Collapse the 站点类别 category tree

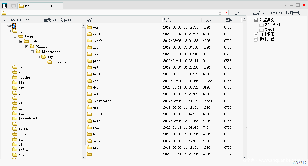(250, 20)
